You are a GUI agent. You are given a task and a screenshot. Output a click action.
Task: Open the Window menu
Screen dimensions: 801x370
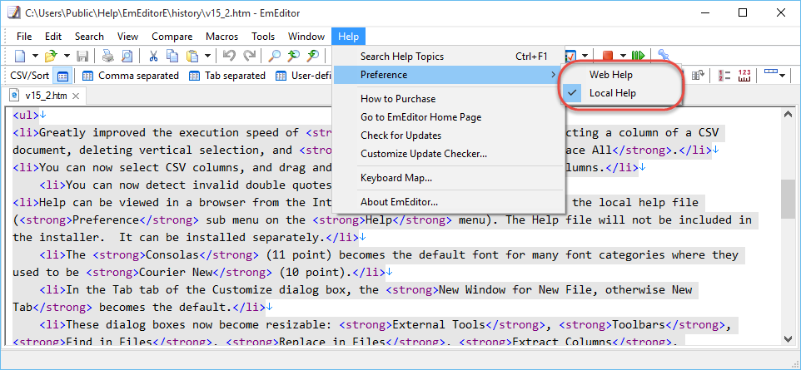[x=306, y=37]
